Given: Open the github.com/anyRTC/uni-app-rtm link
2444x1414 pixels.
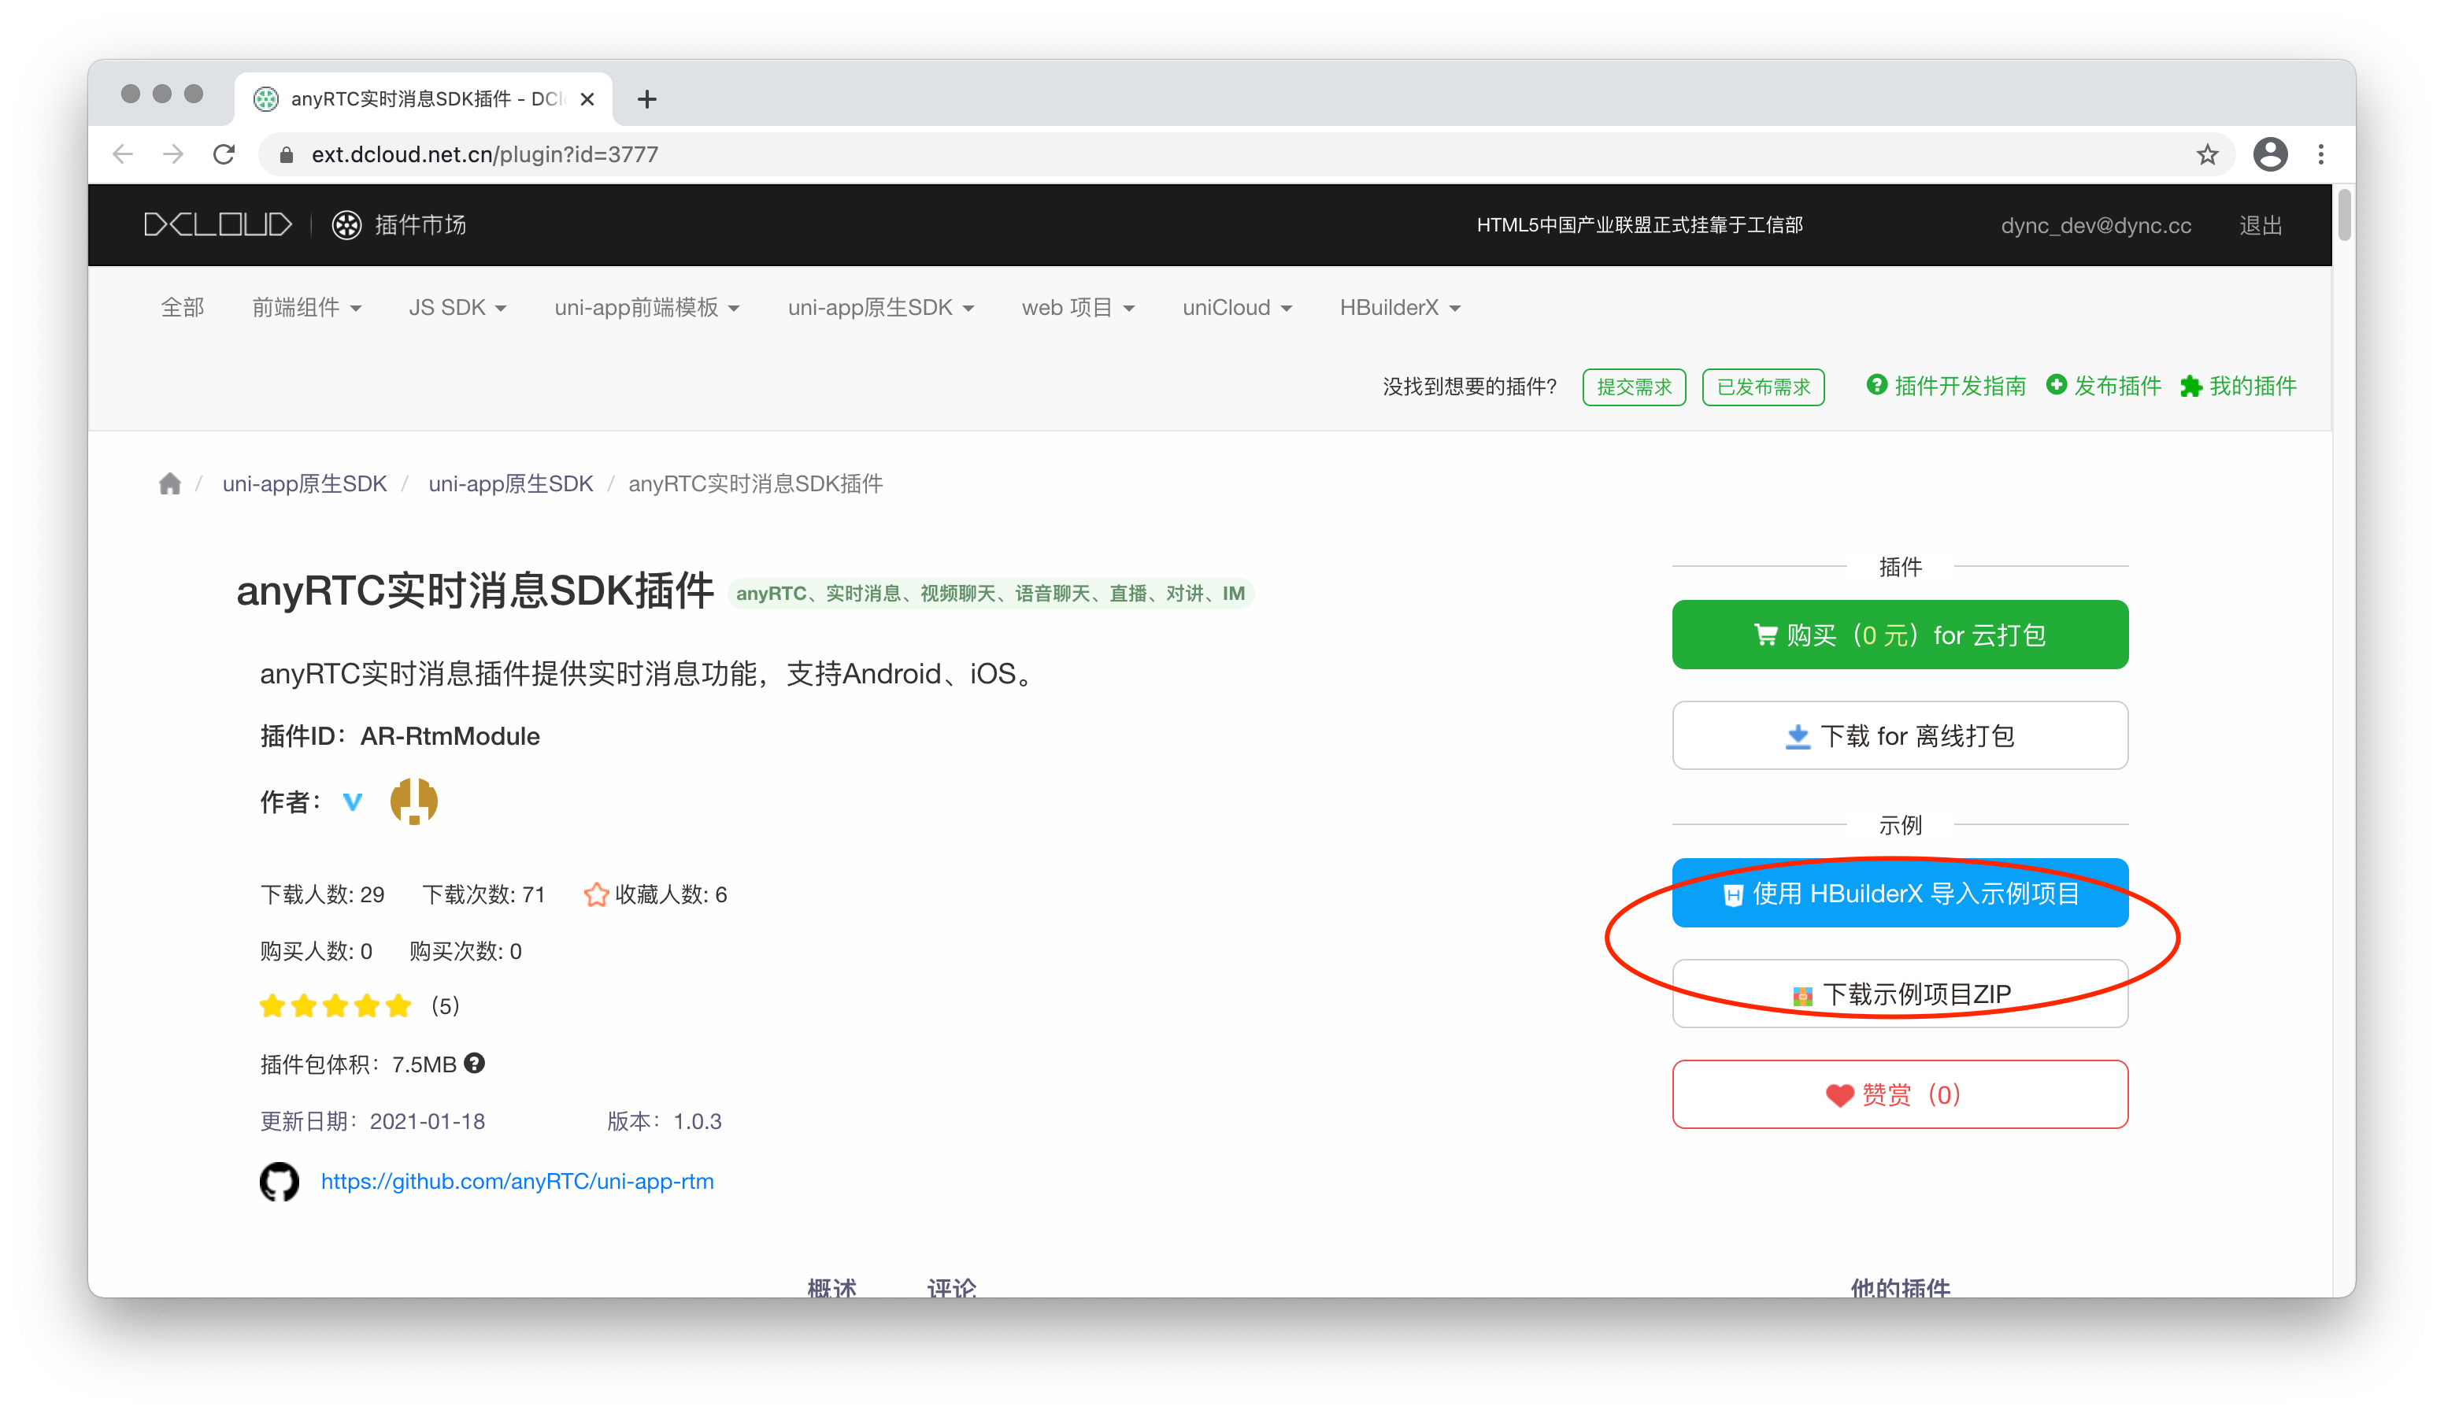Looking at the screenshot, I should coord(517,1181).
